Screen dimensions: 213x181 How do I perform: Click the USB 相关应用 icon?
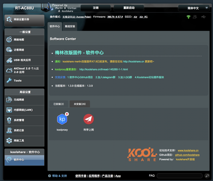click(x=9, y=60)
